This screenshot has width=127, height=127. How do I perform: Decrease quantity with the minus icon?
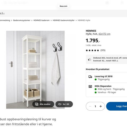(90, 106)
